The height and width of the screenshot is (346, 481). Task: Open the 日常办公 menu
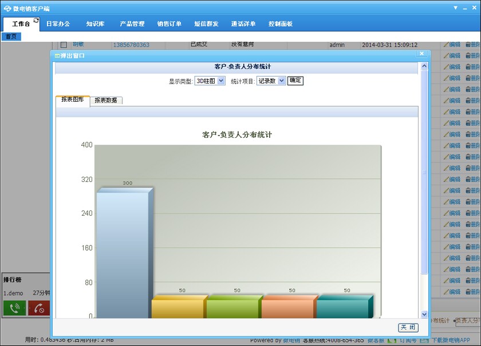click(x=58, y=24)
